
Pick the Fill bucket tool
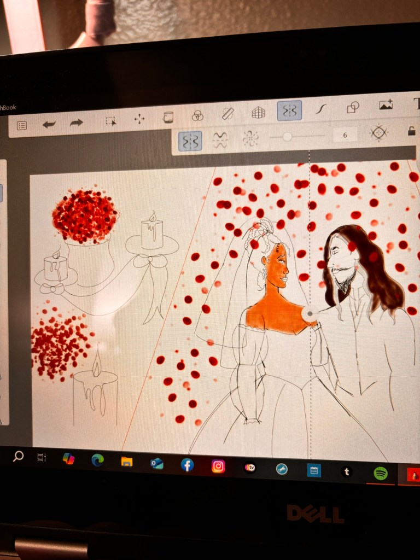coord(168,117)
